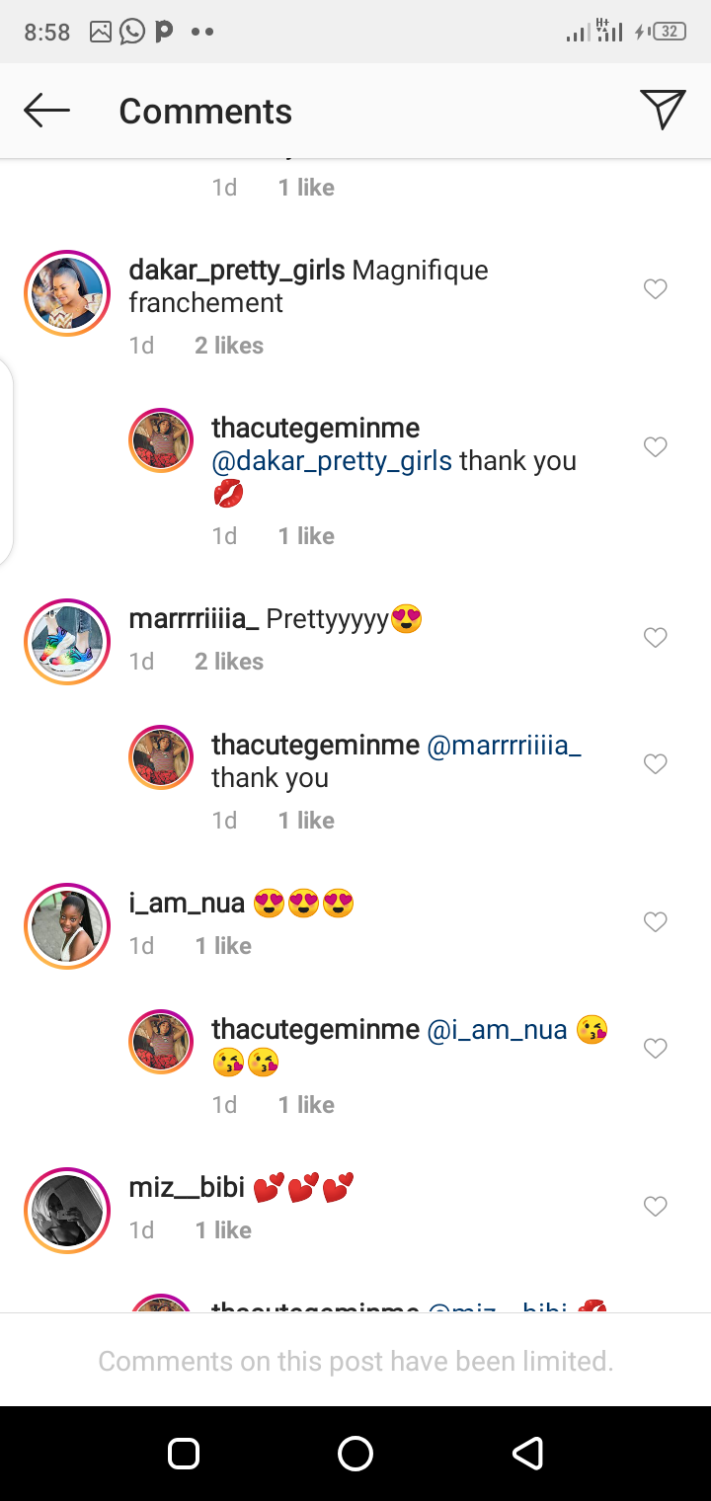Screen dimensions: 711x1501
Task: Open dakar_pretty_girls profile picture
Action: 67,293
